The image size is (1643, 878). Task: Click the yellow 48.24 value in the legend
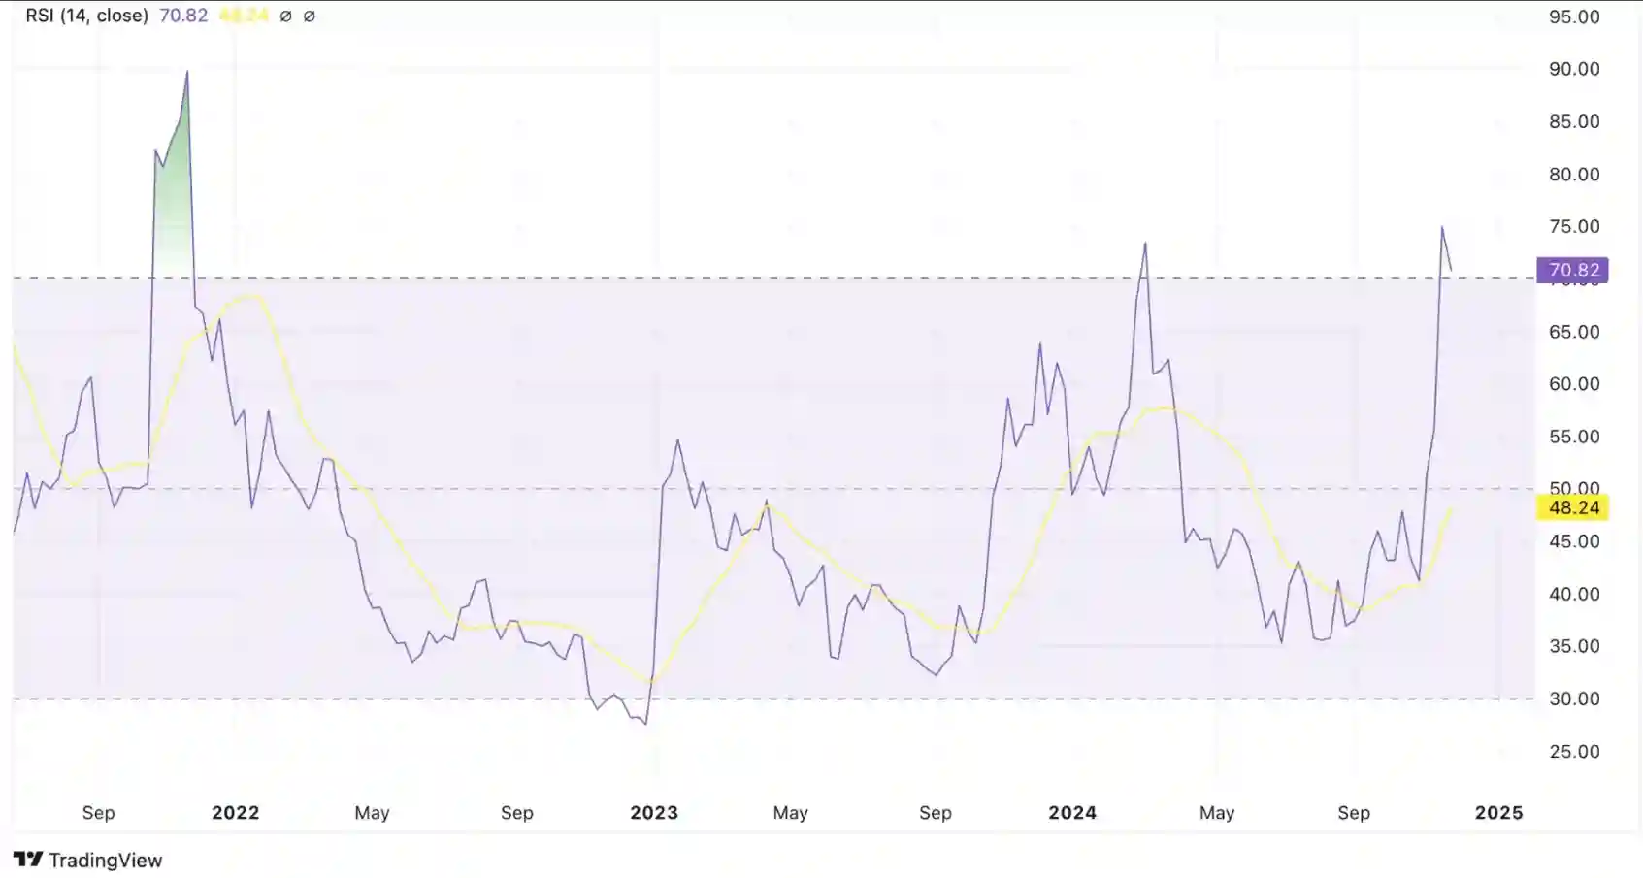click(241, 16)
